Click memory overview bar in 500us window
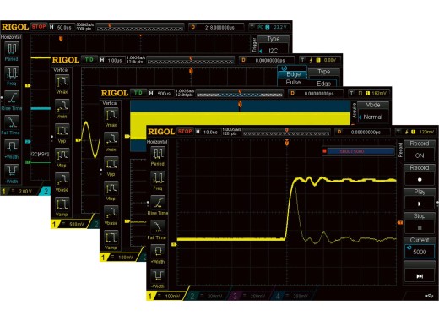439x321 pixels. tap(240, 94)
